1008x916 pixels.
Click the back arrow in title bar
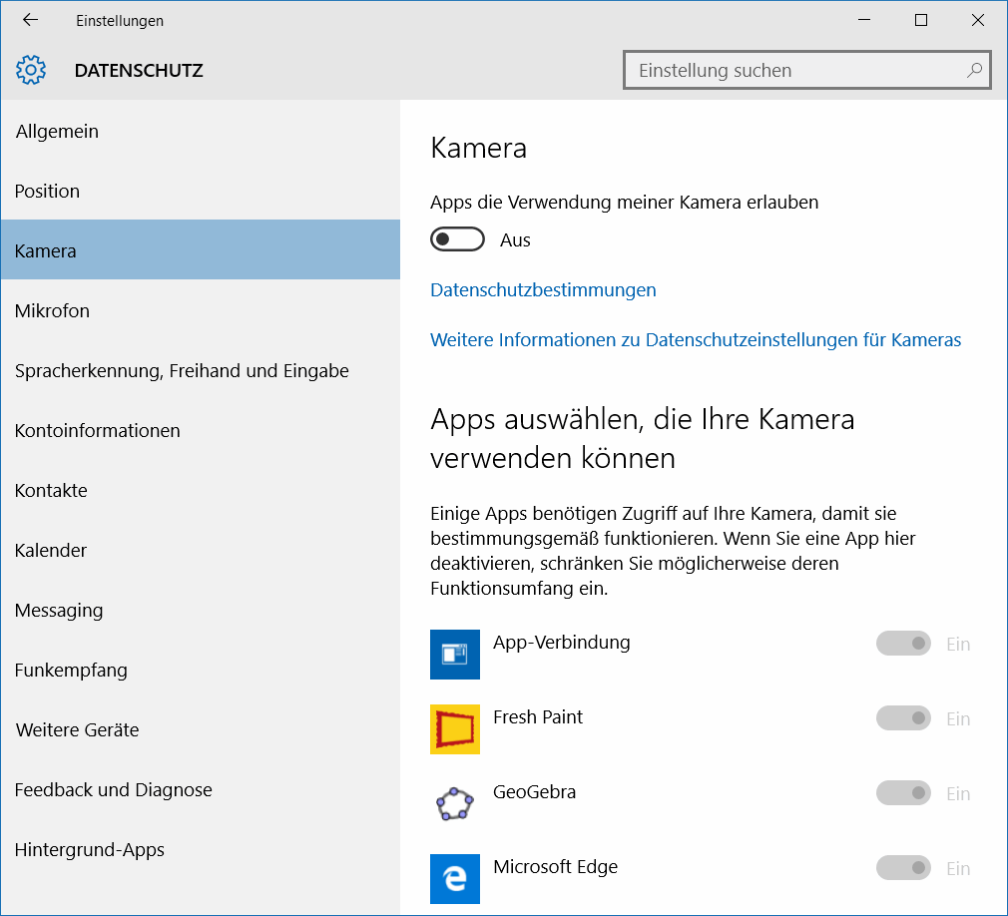pyautogui.click(x=30, y=20)
